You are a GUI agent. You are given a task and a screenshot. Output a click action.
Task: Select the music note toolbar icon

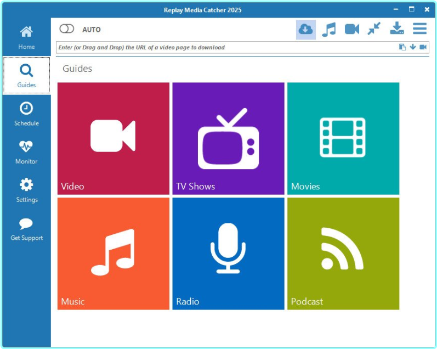point(329,29)
